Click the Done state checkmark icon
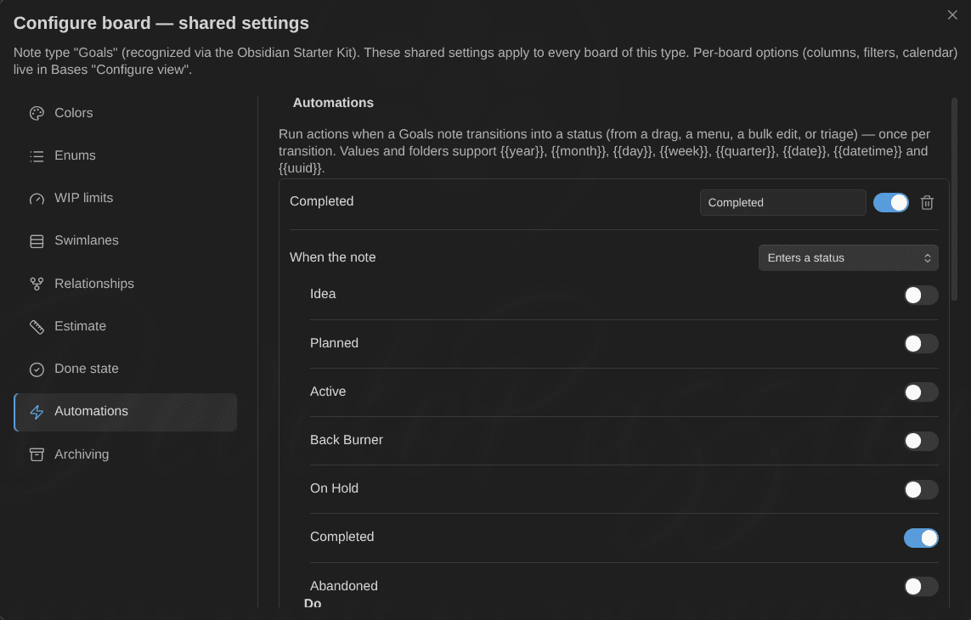971x620 pixels. (x=37, y=369)
